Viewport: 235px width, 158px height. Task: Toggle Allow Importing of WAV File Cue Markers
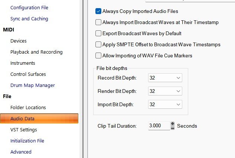[x=98, y=56]
